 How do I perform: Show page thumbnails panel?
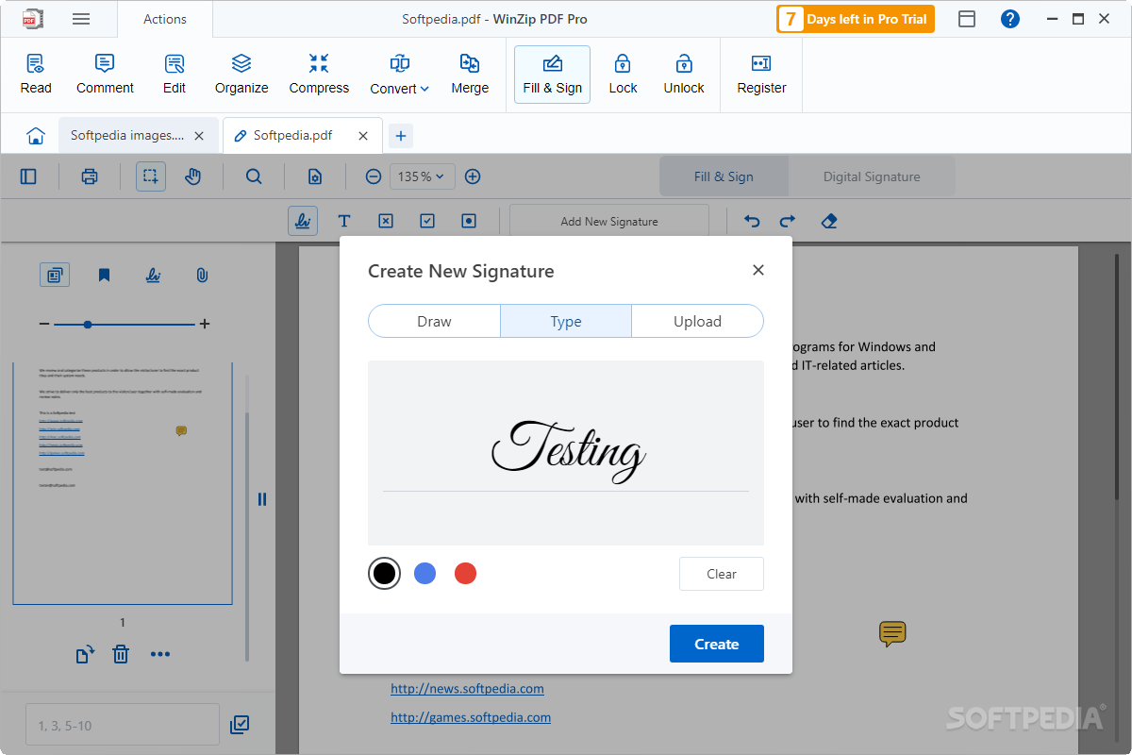pos(55,275)
